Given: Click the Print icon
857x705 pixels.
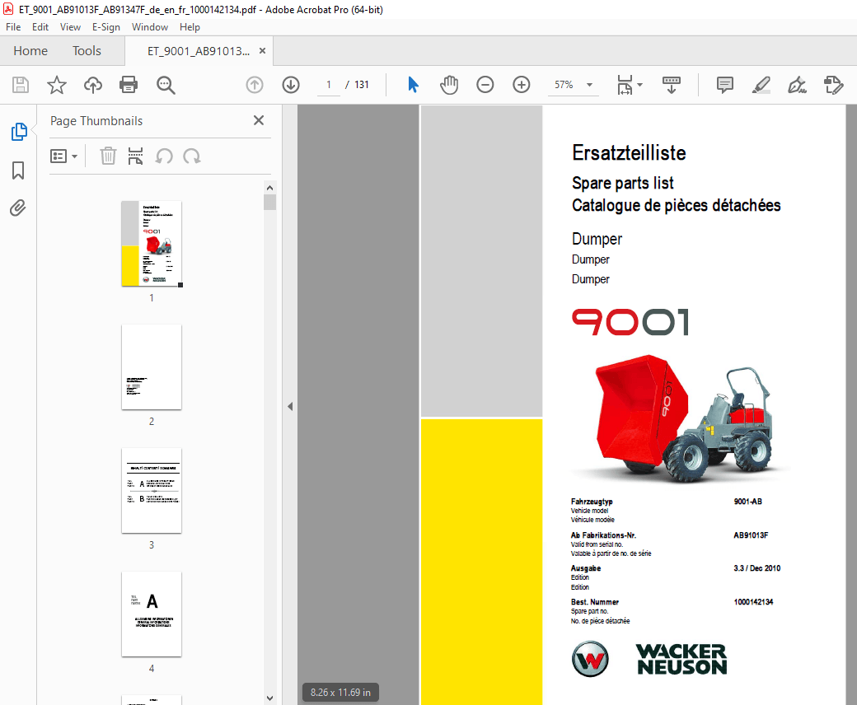Looking at the screenshot, I should pos(129,84).
